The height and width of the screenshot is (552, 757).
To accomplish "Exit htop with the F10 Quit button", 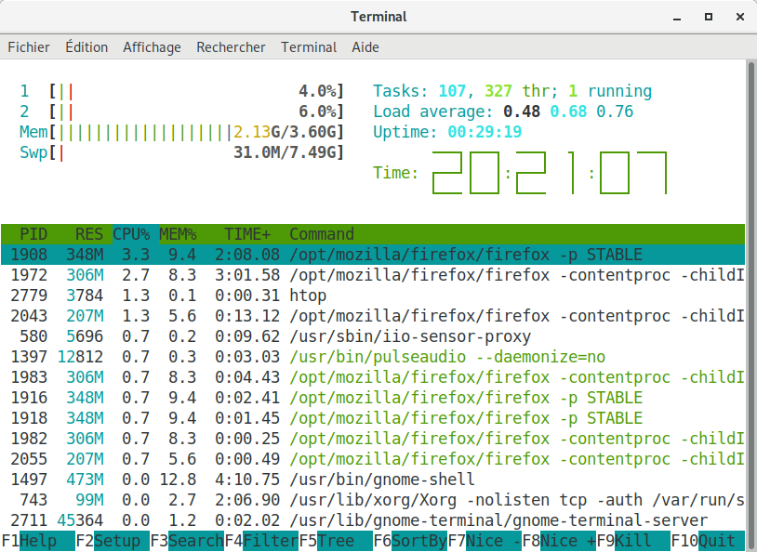I will tap(708, 541).
